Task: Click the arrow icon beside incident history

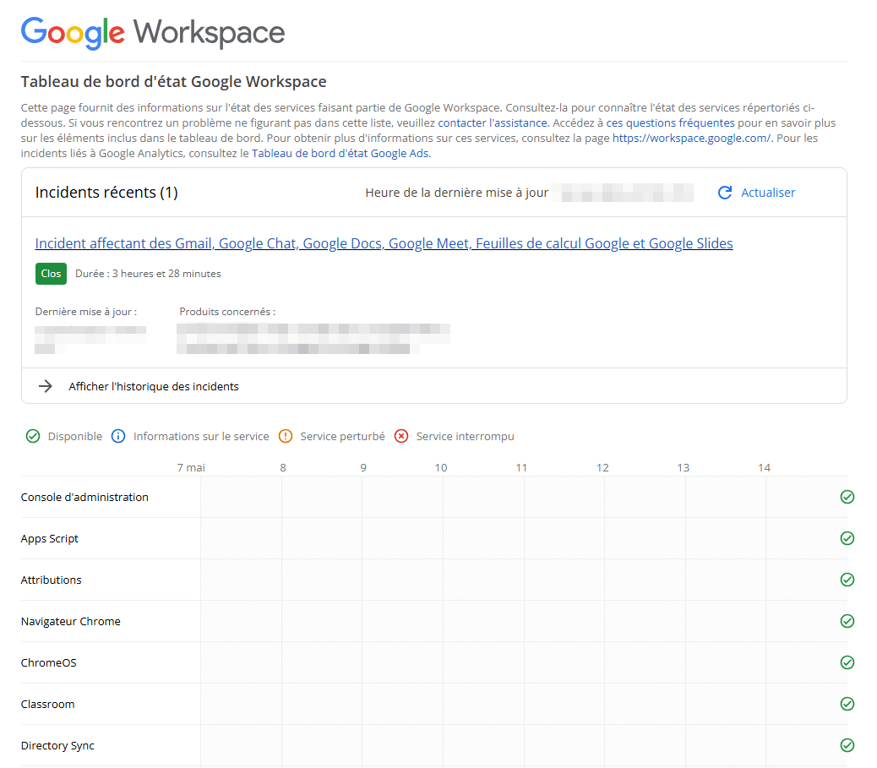Action: 46,386
